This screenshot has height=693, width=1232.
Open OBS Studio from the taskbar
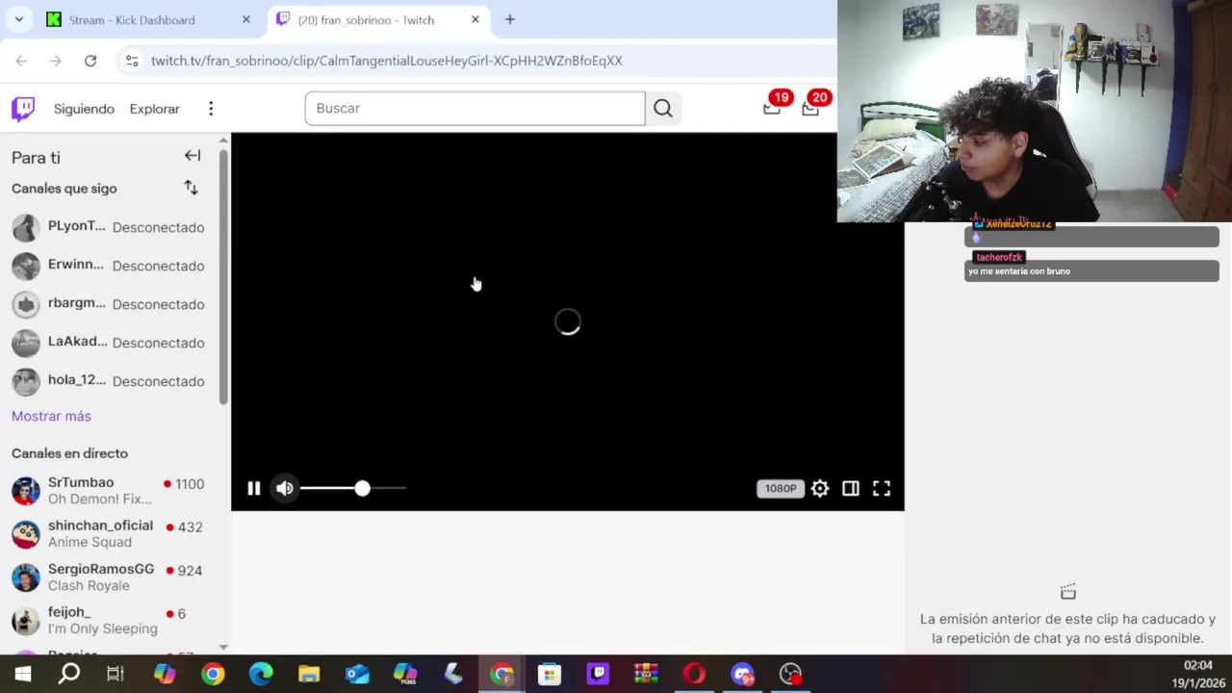tap(790, 674)
